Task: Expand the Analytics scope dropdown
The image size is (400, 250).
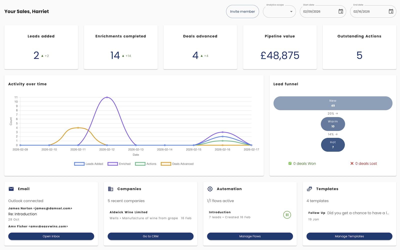Action: click(x=279, y=11)
